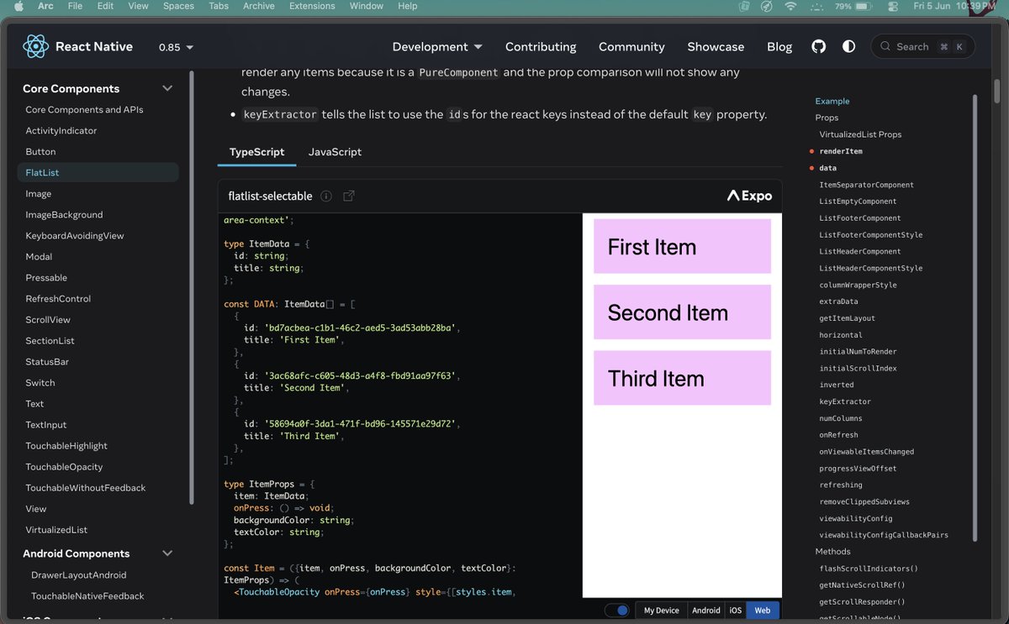Click the info icon beside flatlist-selectable
This screenshot has height=624, width=1009.
click(326, 196)
